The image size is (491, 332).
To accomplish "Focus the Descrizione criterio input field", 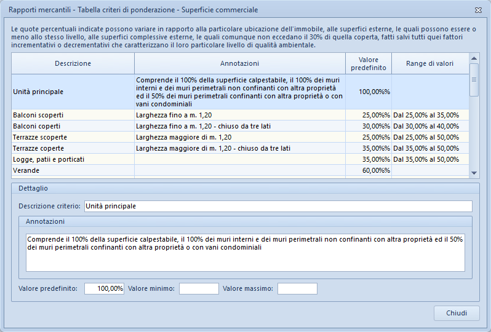I will coord(278,206).
